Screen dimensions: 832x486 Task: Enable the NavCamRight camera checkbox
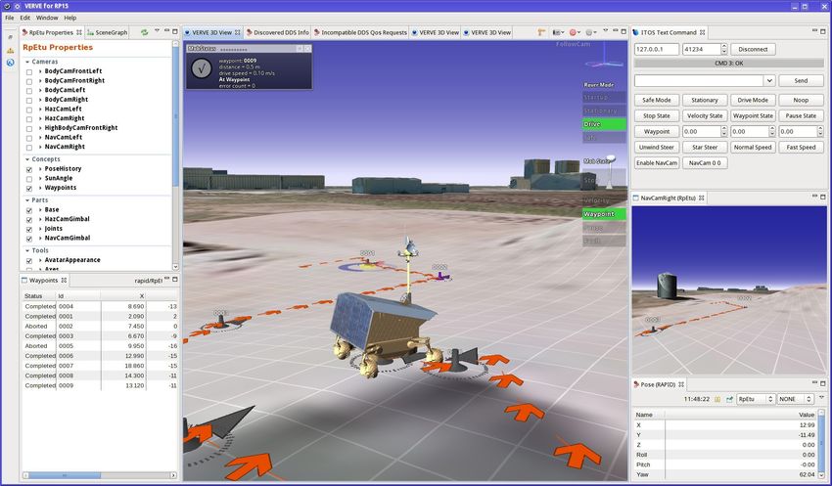pyautogui.click(x=29, y=148)
